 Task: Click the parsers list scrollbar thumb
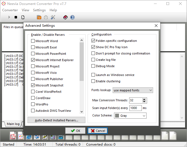pos(82,62)
